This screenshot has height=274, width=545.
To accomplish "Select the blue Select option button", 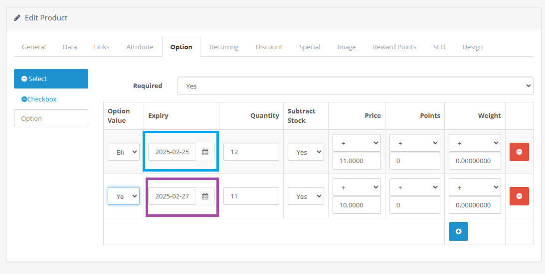I will click(x=51, y=79).
